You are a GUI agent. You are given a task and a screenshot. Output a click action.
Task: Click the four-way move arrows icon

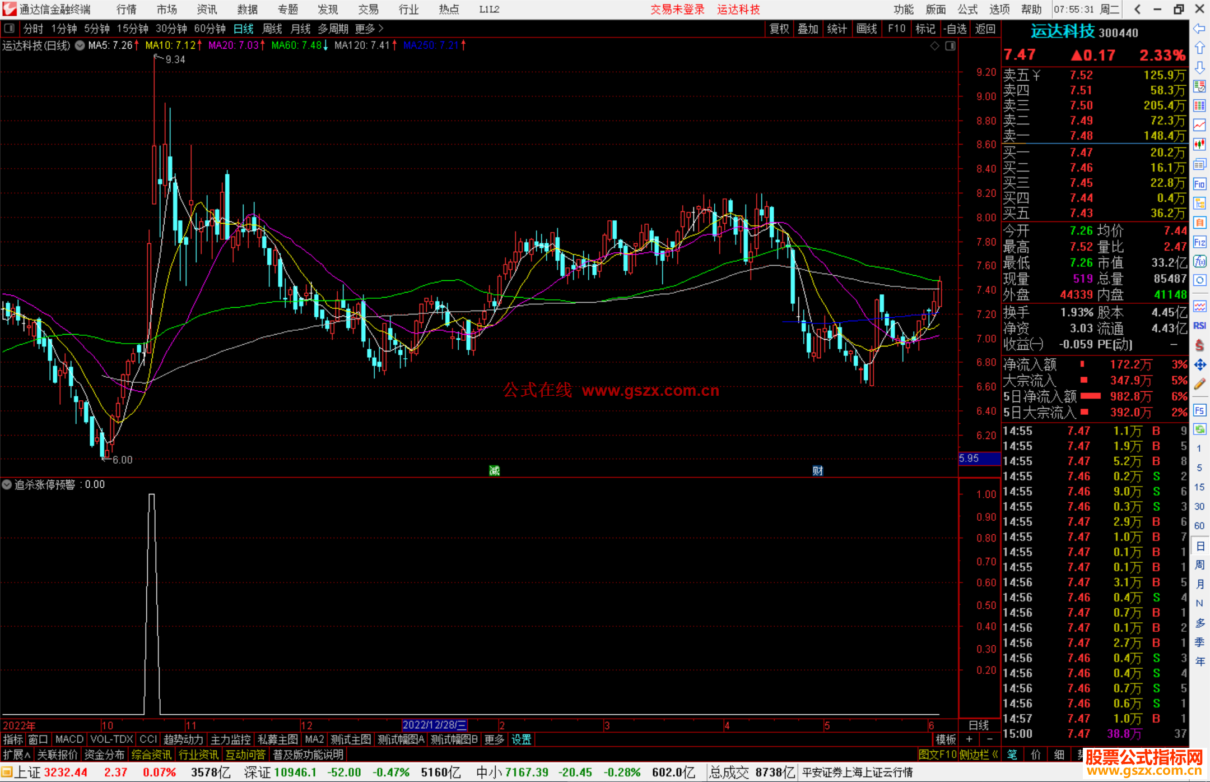coord(1199,365)
